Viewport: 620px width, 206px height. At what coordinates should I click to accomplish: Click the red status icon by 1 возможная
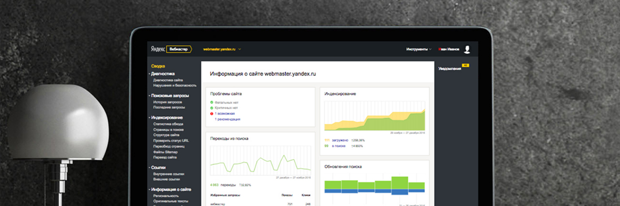(212, 113)
